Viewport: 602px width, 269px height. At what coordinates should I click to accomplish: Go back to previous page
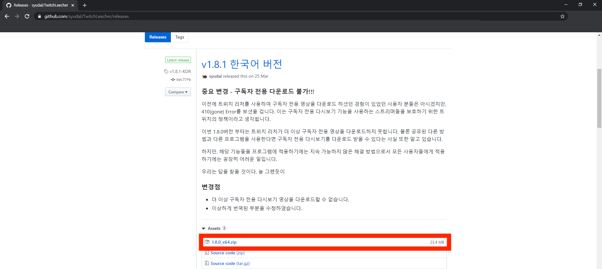[7, 16]
